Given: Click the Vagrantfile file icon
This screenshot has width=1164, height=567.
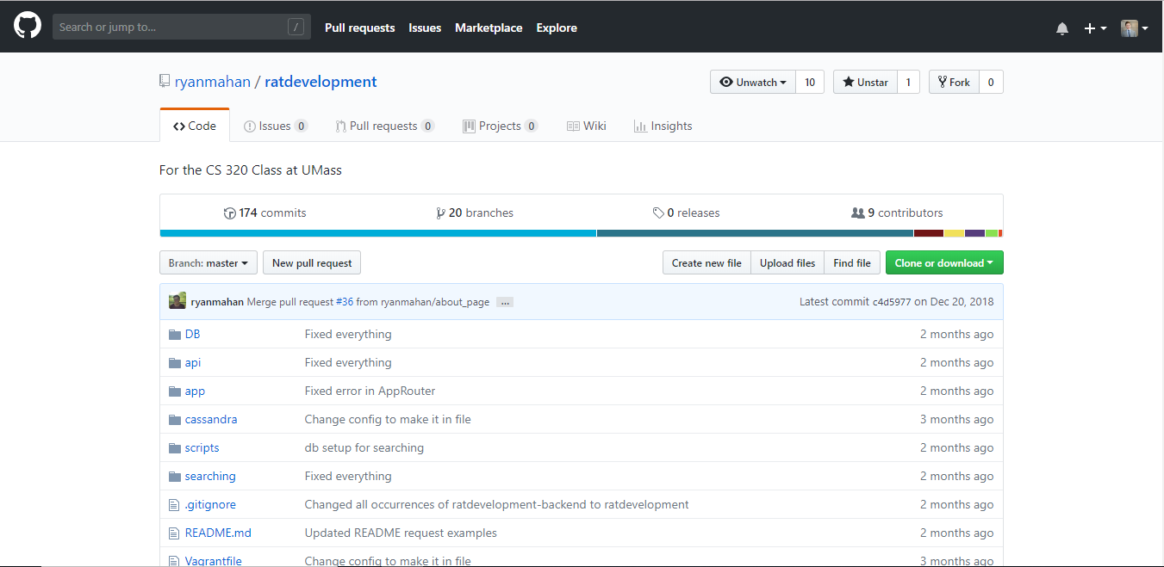Looking at the screenshot, I should coord(174,561).
